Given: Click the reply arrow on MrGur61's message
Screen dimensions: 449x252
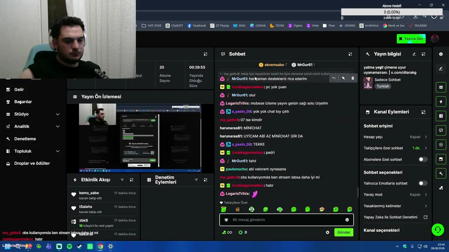Looking at the screenshot, I should [334, 78].
